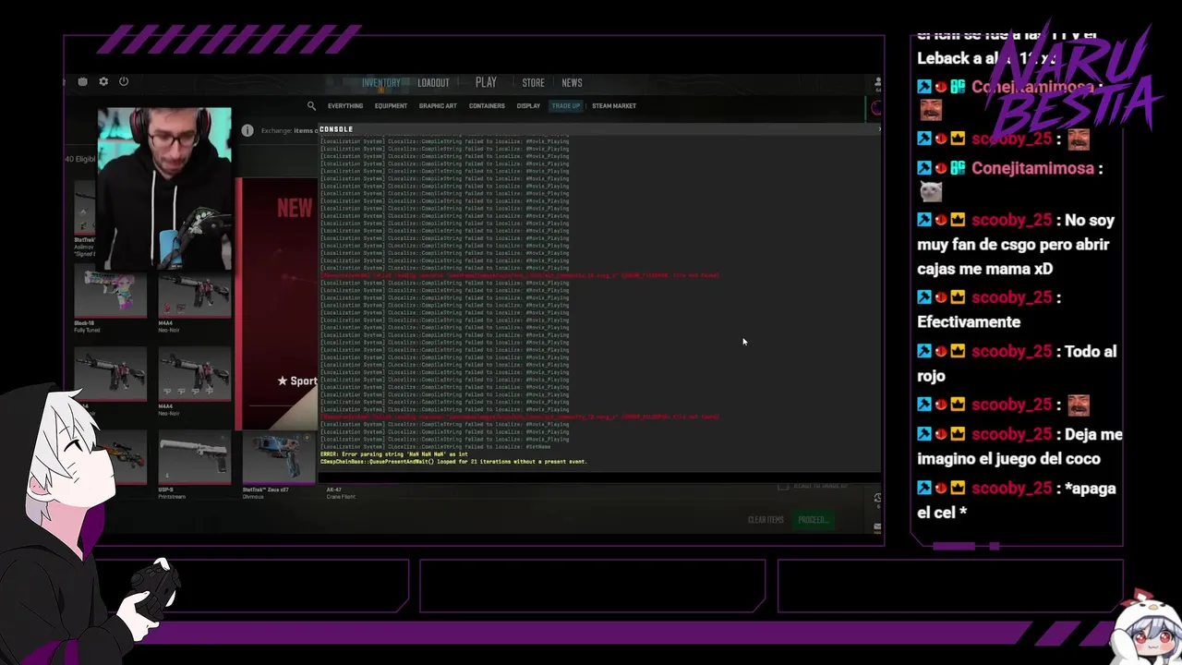The width and height of the screenshot is (1182, 665).
Task: Open the player profile icon at top right
Action: coord(877,82)
